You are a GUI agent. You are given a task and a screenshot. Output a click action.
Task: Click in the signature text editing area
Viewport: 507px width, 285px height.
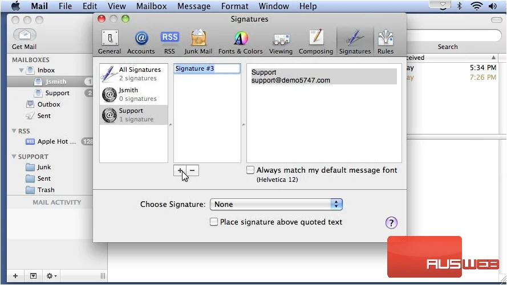pyautogui.click(x=324, y=113)
